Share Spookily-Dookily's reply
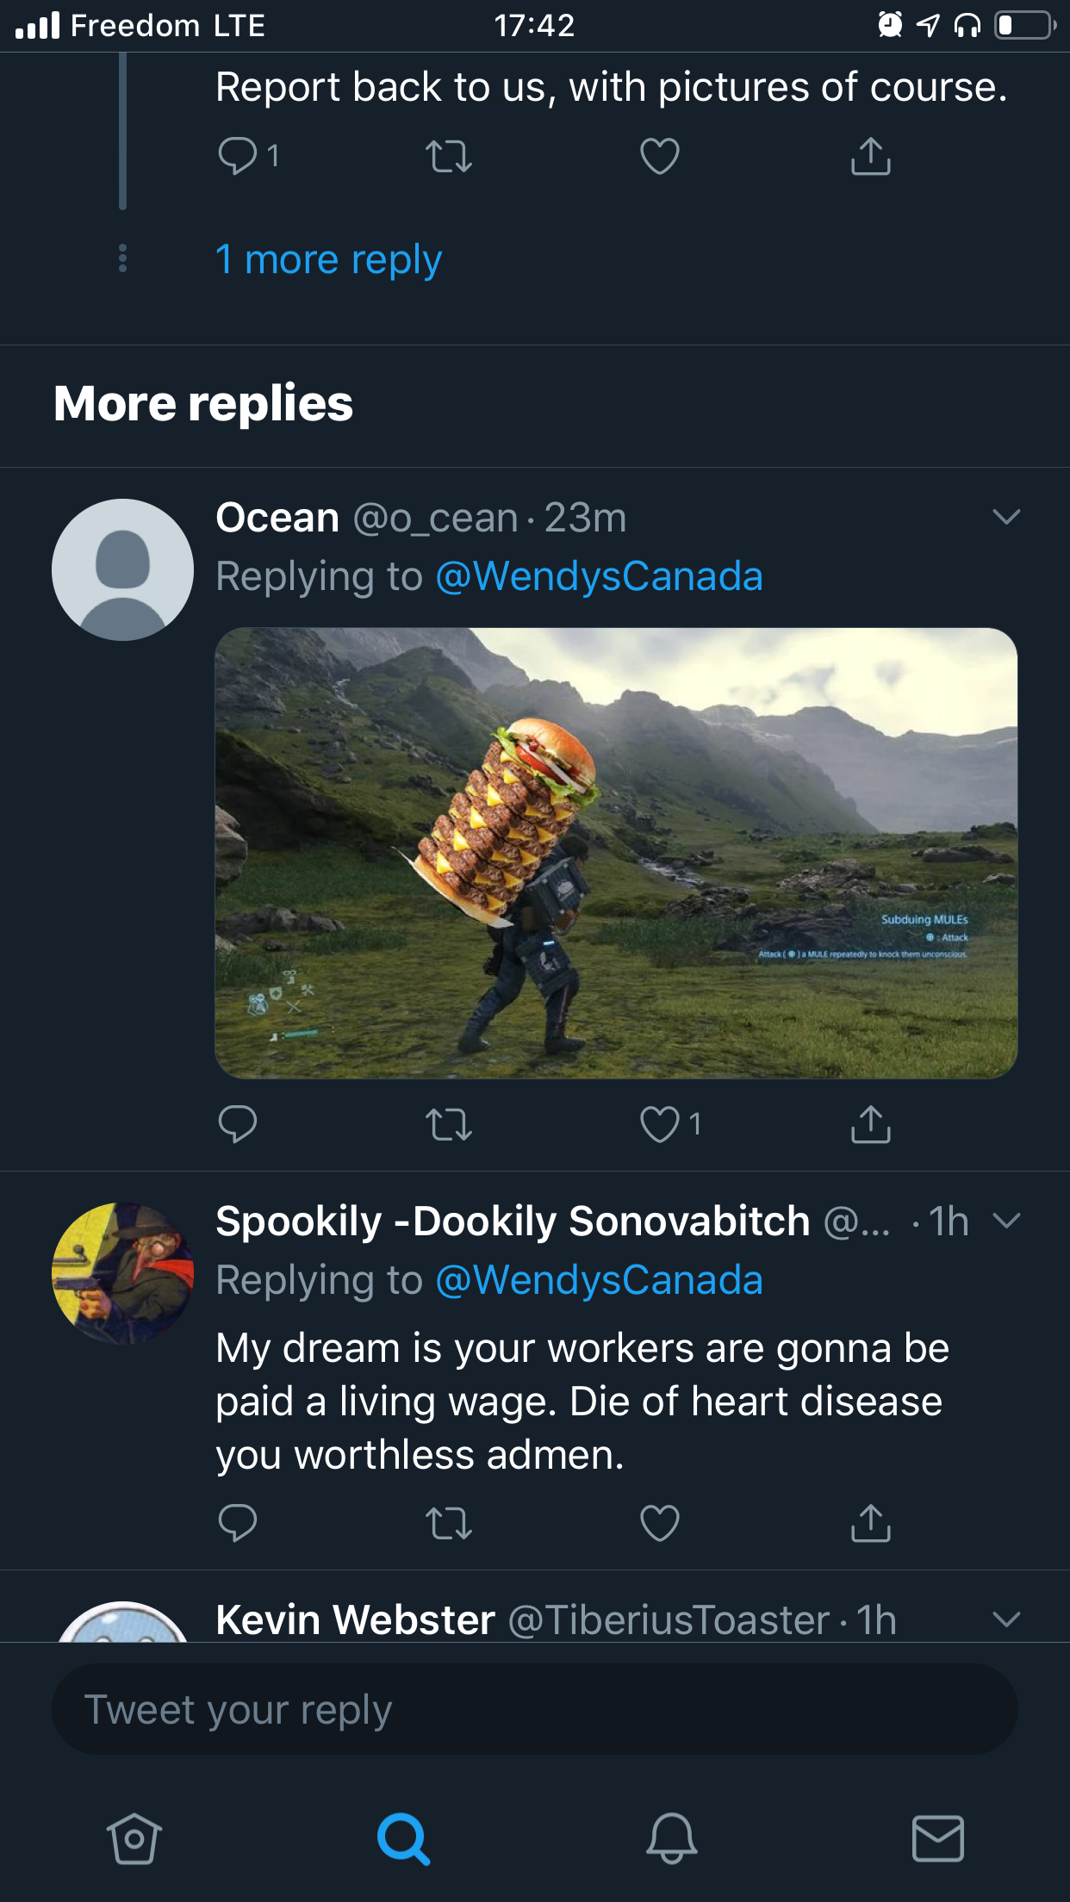 pyautogui.click(x=870, y=1523)
